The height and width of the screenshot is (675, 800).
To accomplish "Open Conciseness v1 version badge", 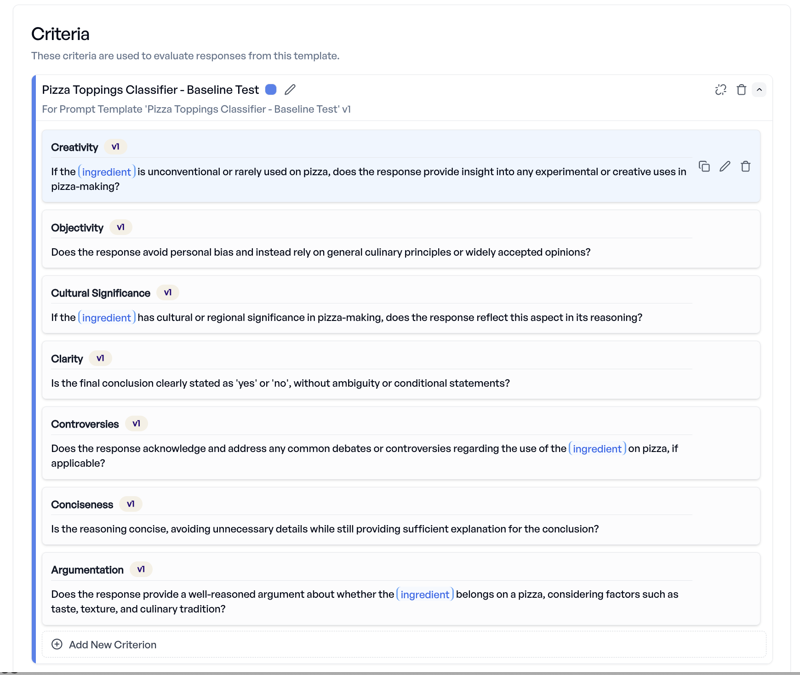I will [131, 504].
